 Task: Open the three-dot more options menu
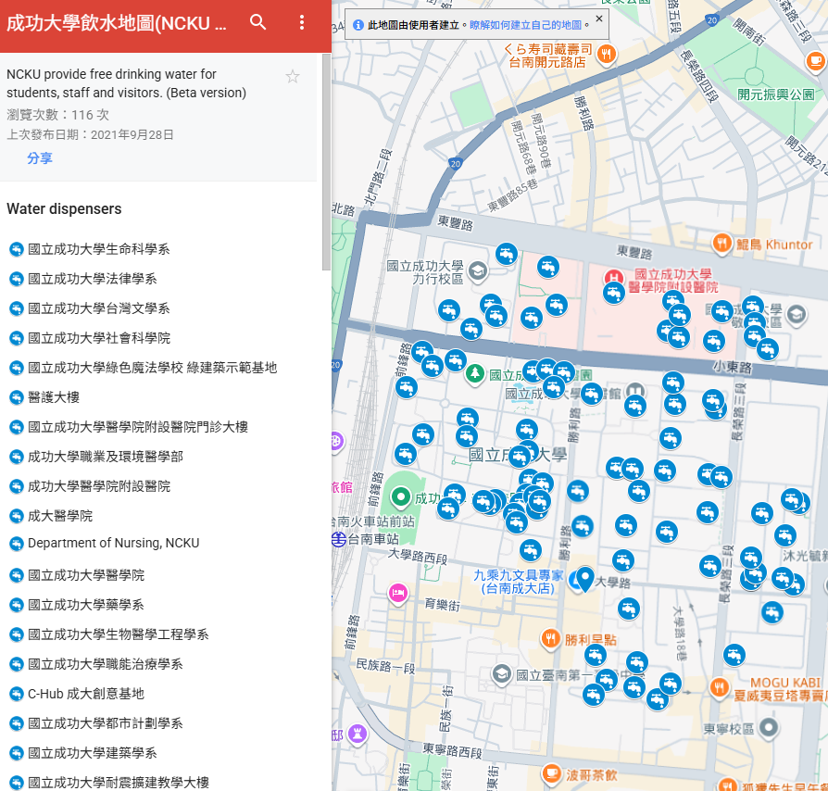[302, 23]
